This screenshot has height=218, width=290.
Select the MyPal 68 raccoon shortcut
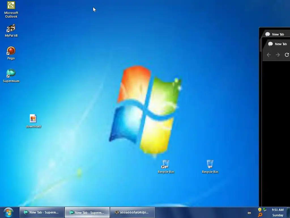[11, 31]
